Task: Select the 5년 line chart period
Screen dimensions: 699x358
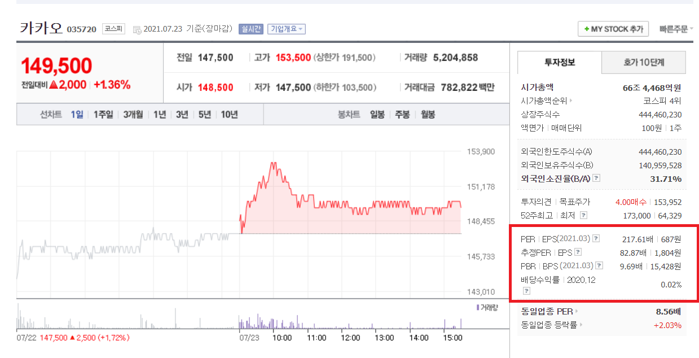Action: (204, 115)
